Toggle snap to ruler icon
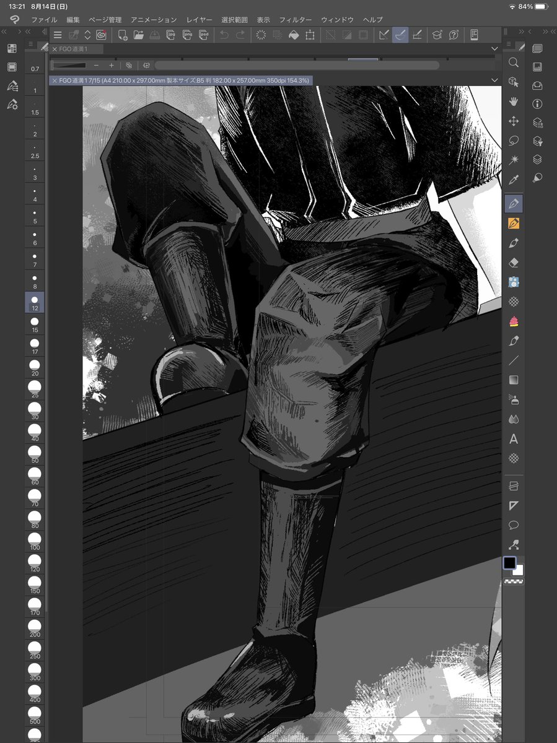The height and width of the screenshot is (743, 557). click(384, 35)
